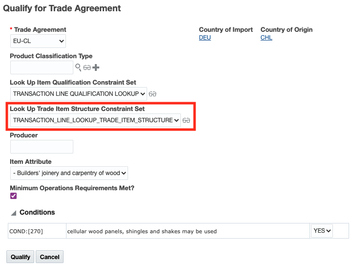Screen dimensions: 352x266
Task: Click the Product Classification Type search magnifier
Action: 78,67
